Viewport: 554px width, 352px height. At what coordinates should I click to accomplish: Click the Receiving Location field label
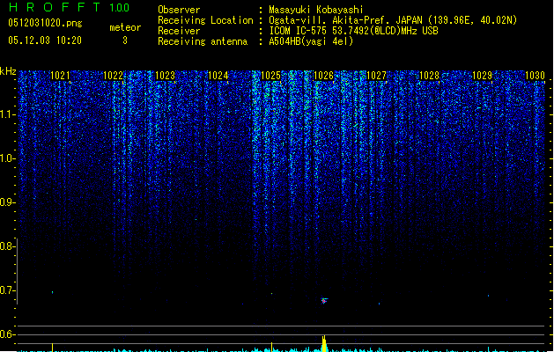205,20
